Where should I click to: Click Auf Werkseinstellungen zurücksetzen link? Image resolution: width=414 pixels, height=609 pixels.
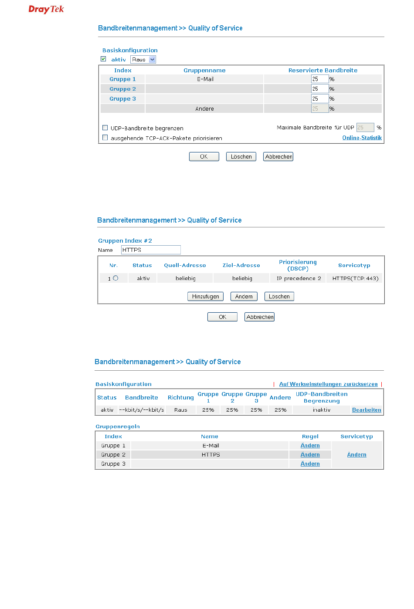pyautogui.click(x=329, y=384)
